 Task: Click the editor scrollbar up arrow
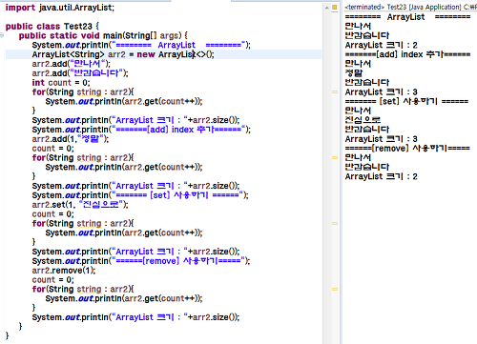coord(326,8)
